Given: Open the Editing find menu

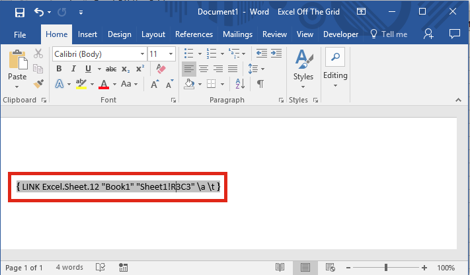Looking at the screenshot, I should [335, 68].
